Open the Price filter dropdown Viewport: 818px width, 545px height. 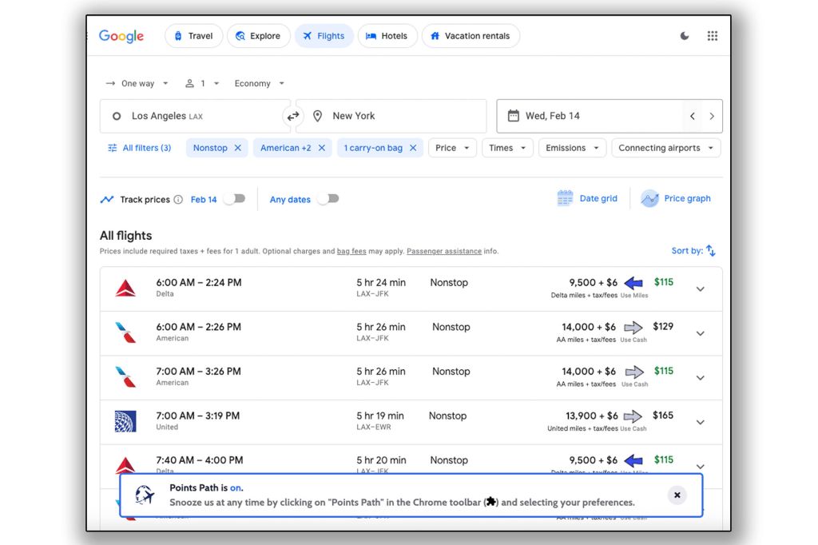tap(452, 148)
